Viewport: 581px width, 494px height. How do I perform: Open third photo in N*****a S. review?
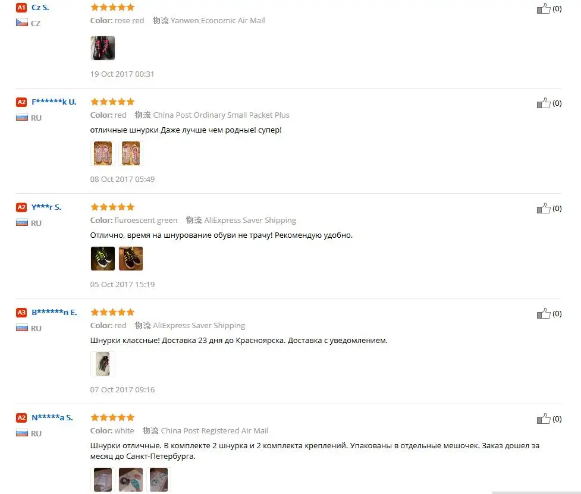159,480
